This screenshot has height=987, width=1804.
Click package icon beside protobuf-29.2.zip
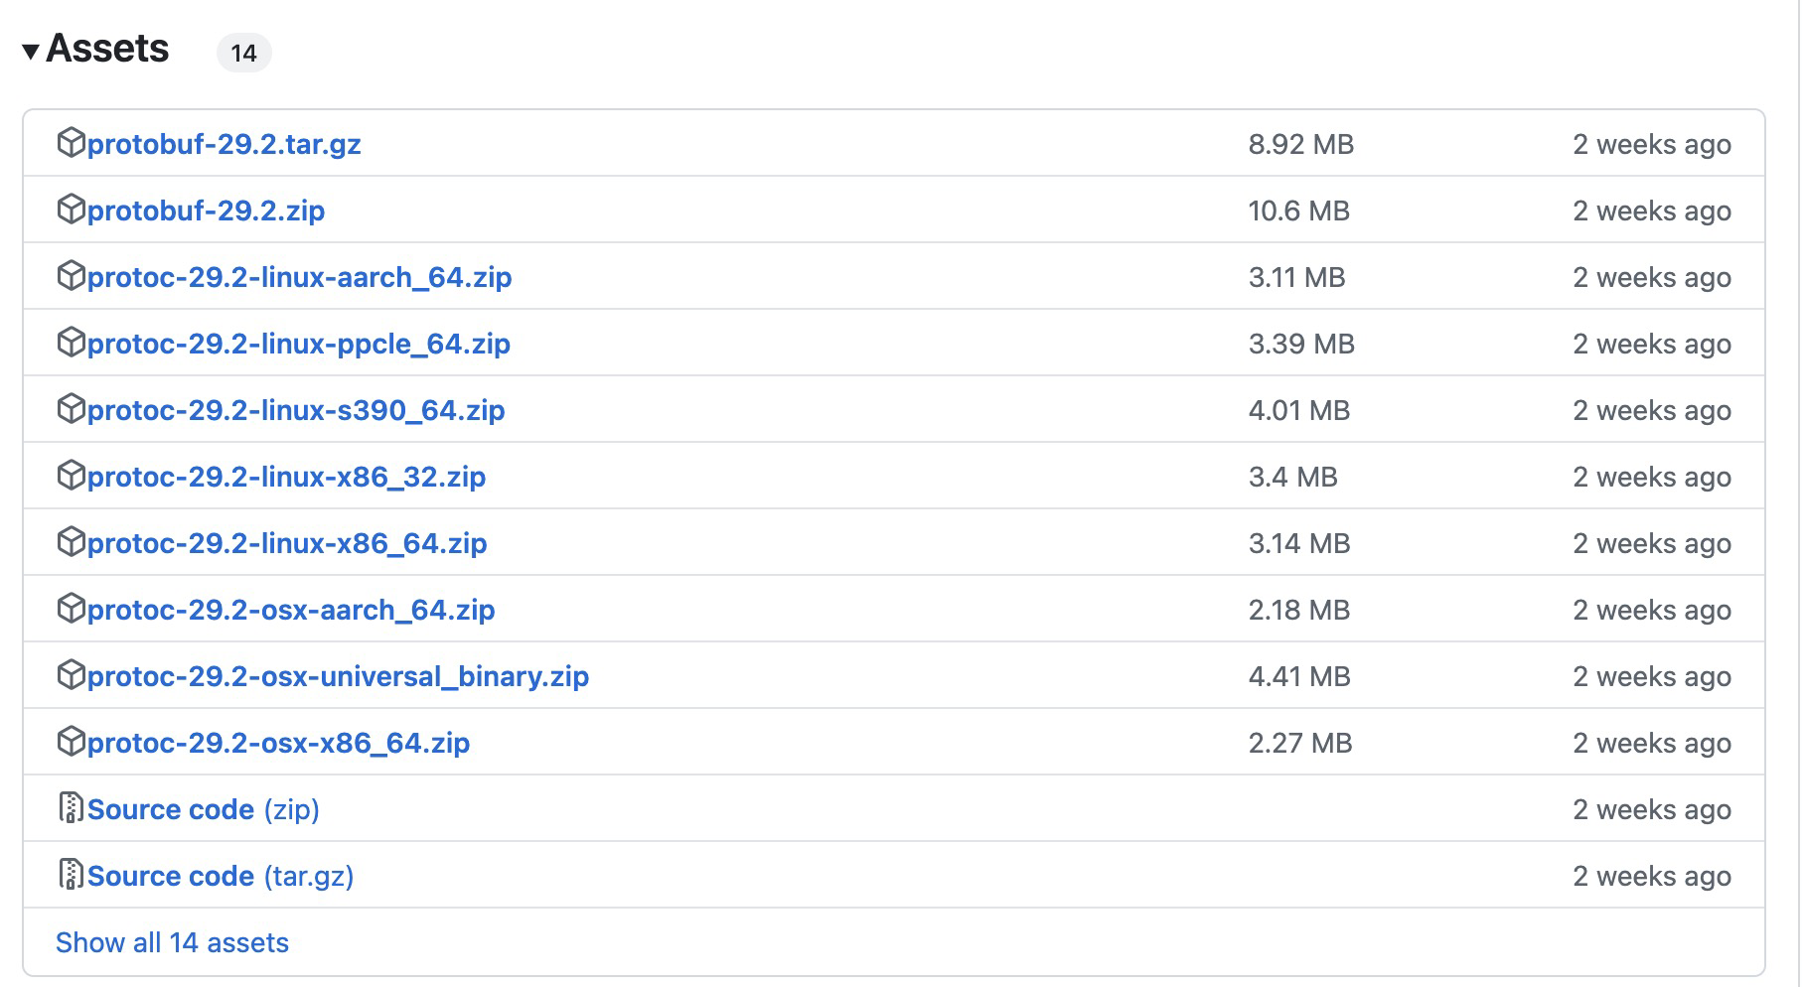point(71,210)
